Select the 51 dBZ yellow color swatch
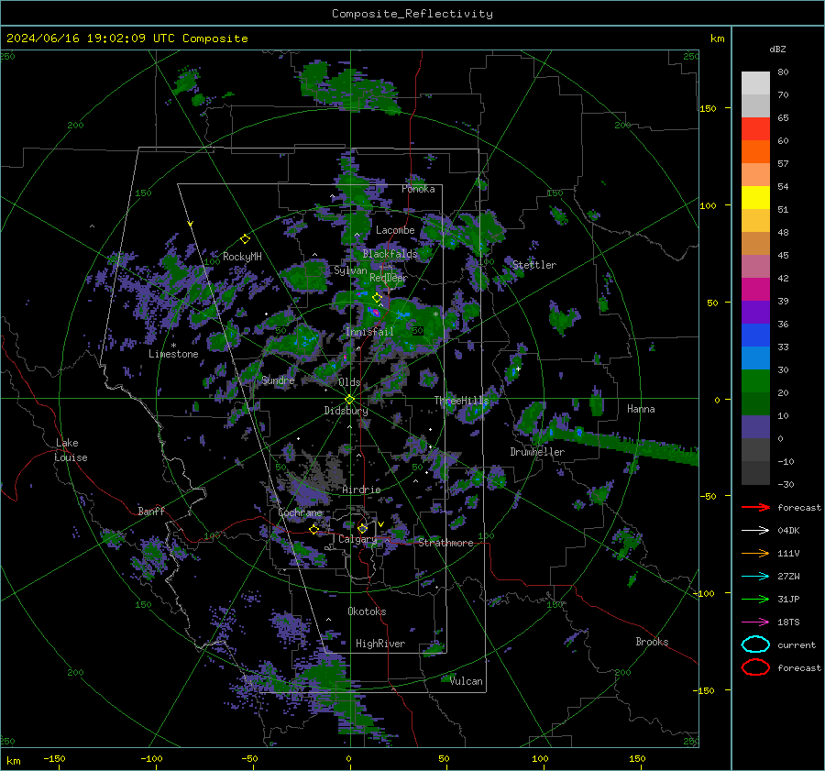Screen dimensions: 825x771 [755, 197]
